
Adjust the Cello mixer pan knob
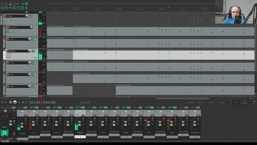coord(149,112)
